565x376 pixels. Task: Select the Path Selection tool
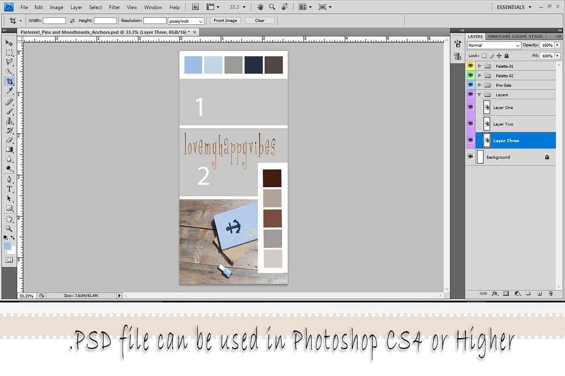[x=9, y=198]
